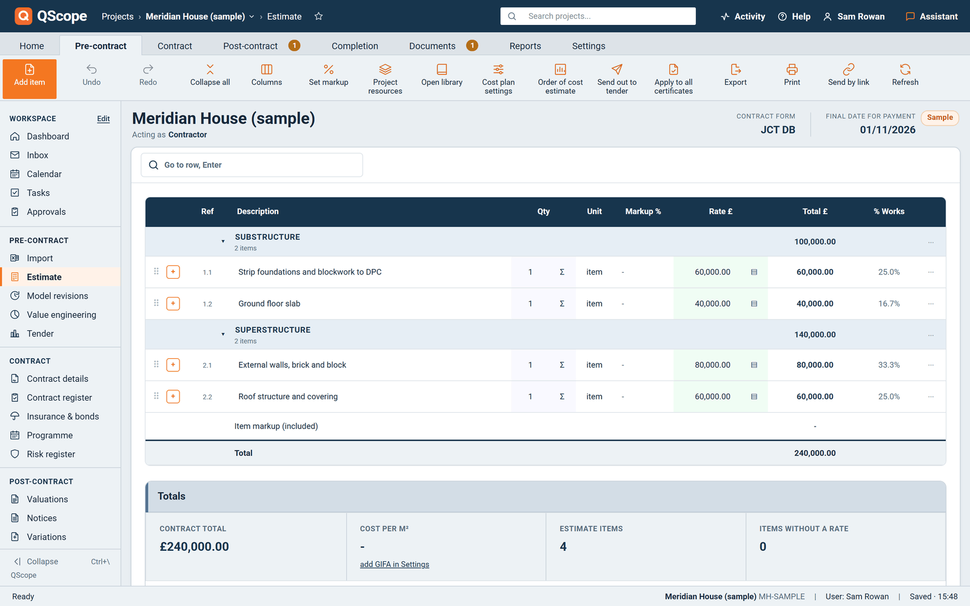Open the SUBSTRUCTURE section options menu

931,242
